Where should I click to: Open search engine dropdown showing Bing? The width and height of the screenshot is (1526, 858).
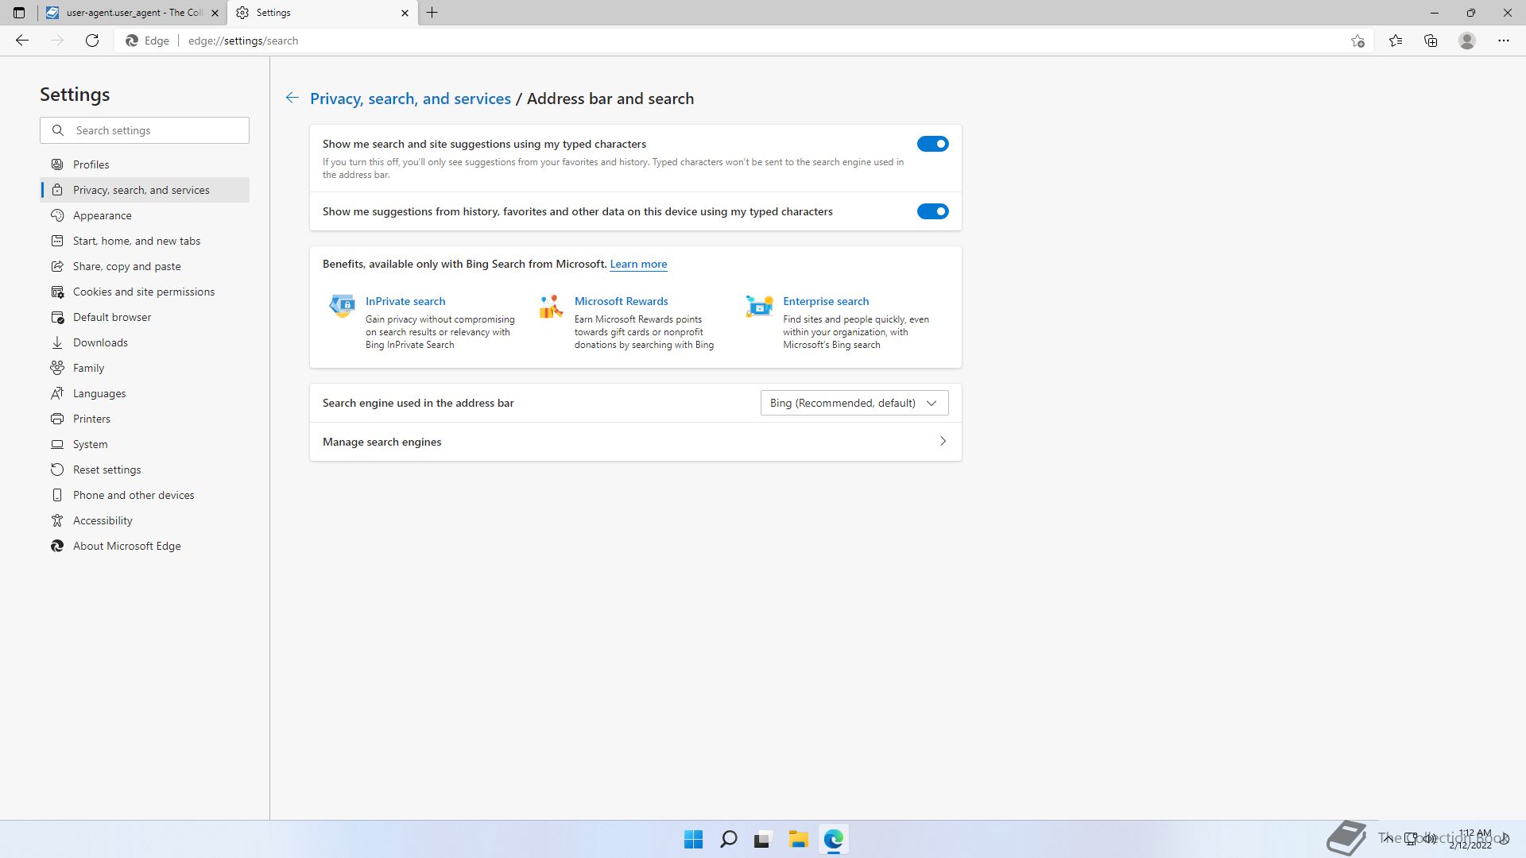coord(854,403)
